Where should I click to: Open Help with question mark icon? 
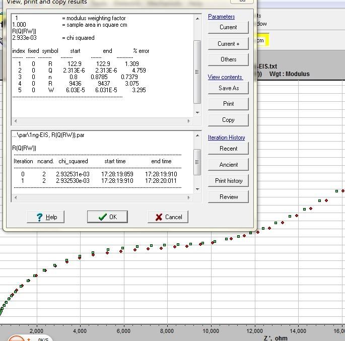46,217
